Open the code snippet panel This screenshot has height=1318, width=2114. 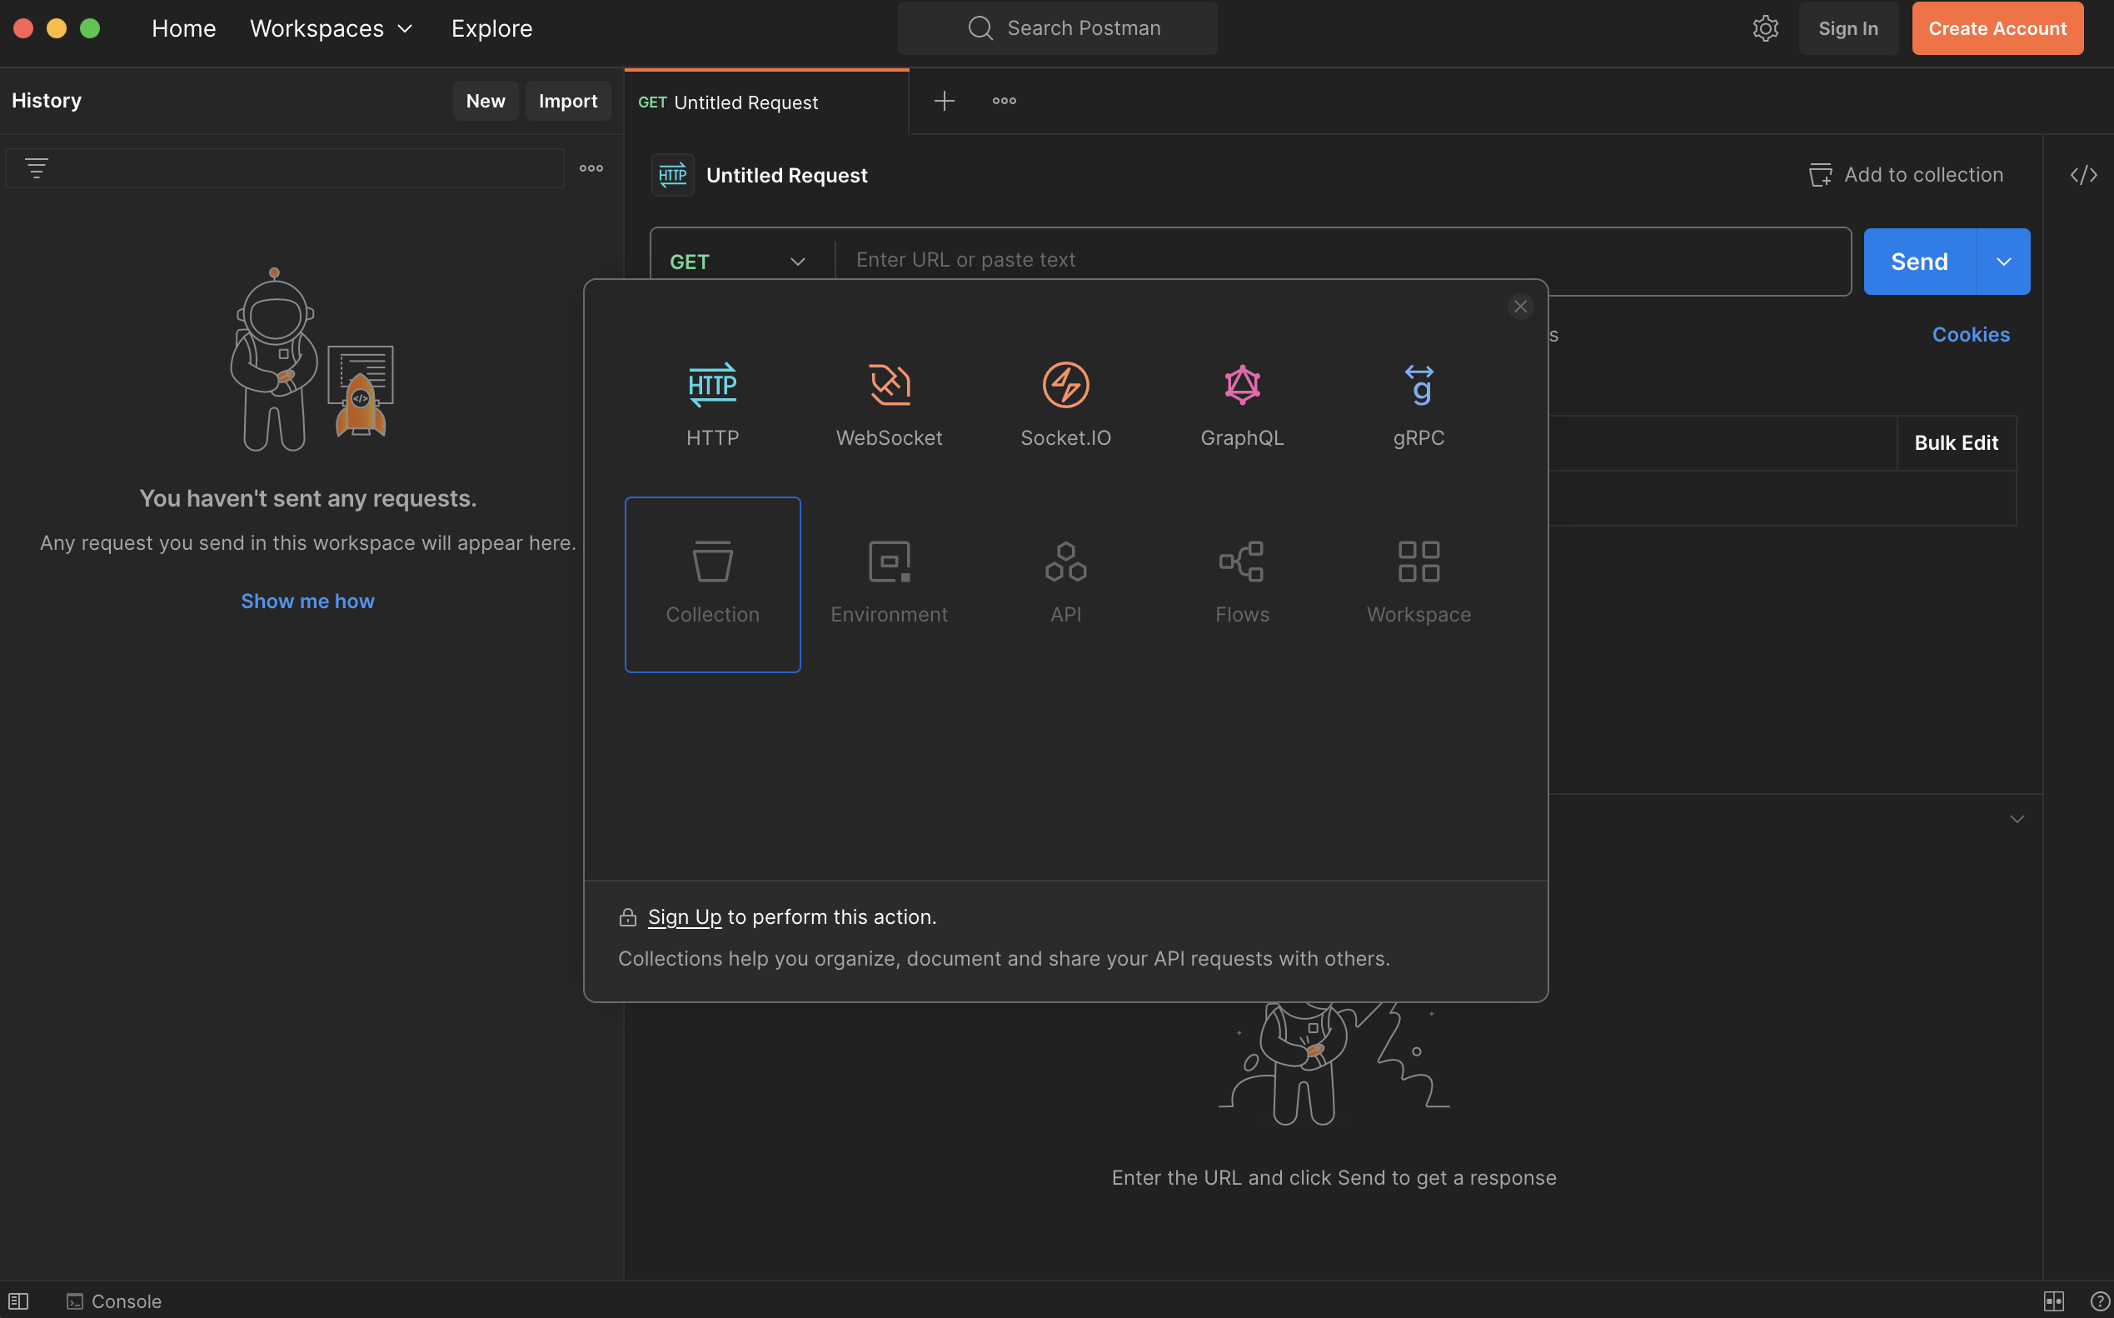point(2084,174)
